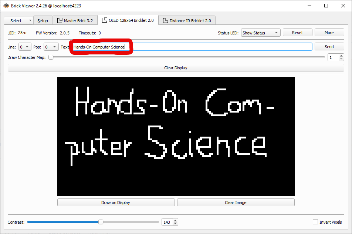This screenshot has height=234, width=352.
Task: Click the detach icon on OLED 128x64 tab
Action: click(105, 20)
